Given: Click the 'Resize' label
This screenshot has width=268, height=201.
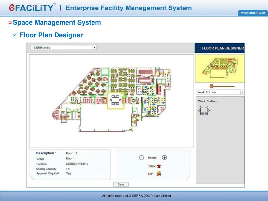Looking at the screenshot, I should click(x=152, y=158).
